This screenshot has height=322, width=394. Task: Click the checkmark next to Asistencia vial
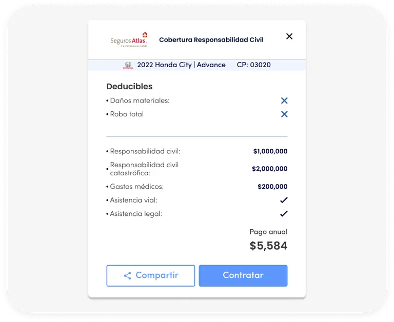pyautogui.click(x=284, y=200)
